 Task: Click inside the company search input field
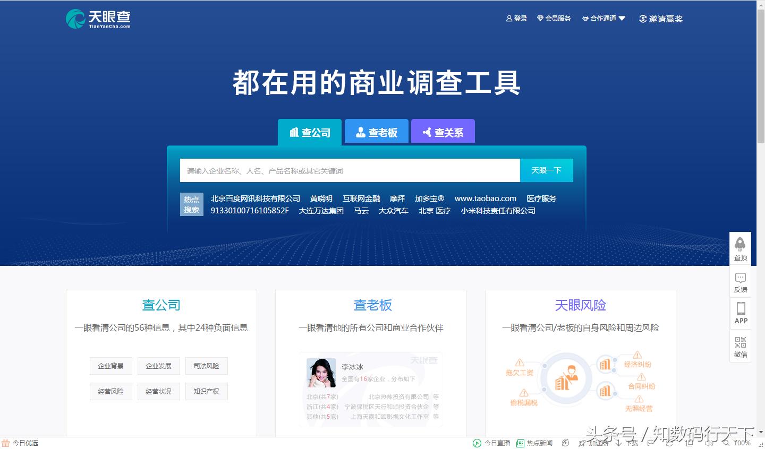[350, 170]
